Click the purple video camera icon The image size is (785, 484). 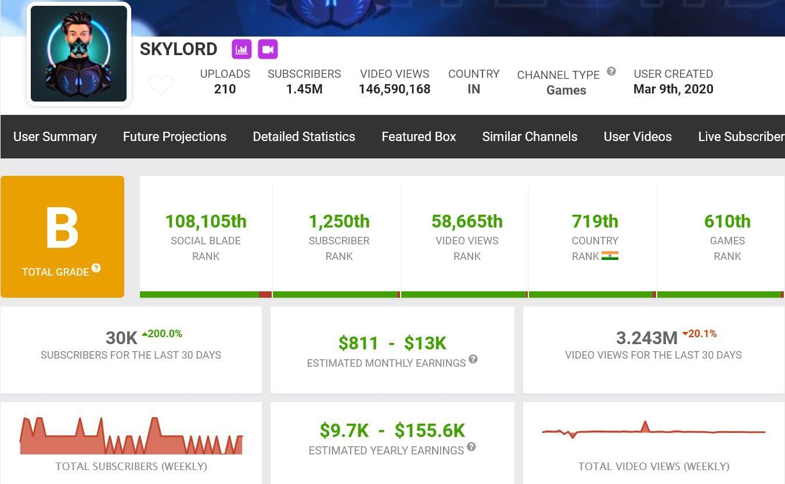(268, 49)
